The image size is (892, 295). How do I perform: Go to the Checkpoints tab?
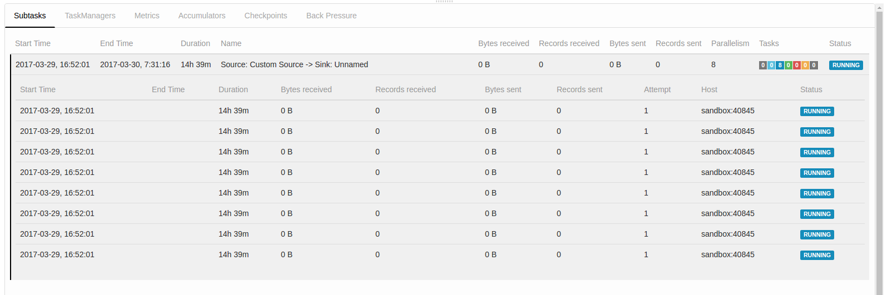click(x=266, y=16)
